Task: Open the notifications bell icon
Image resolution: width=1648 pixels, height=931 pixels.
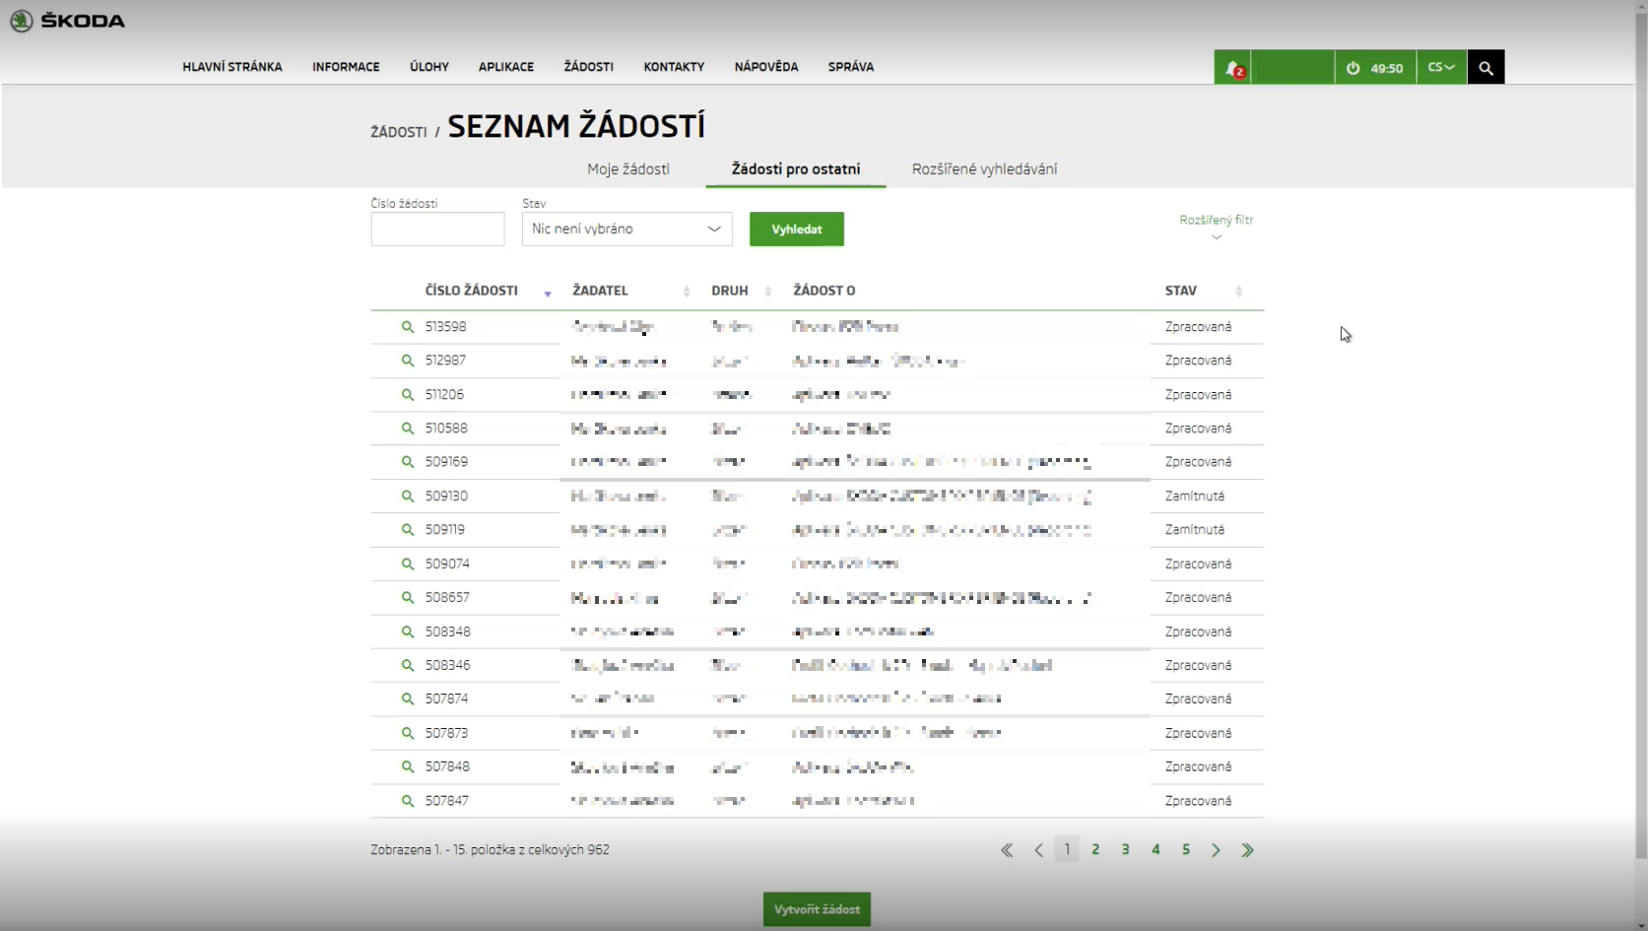Action: click(1232, 68)
